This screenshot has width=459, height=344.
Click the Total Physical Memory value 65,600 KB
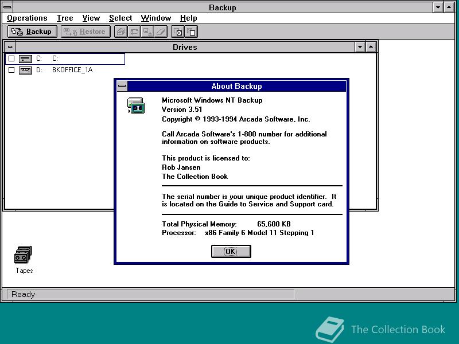(274, 224)
